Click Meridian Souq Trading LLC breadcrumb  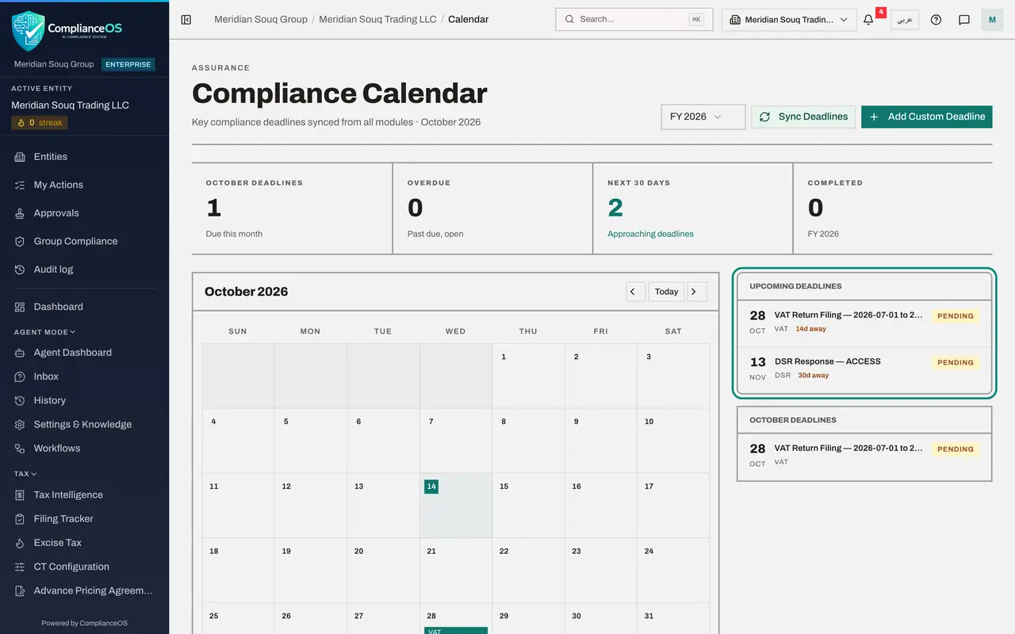pyautogui.click(x=377, y=19)
